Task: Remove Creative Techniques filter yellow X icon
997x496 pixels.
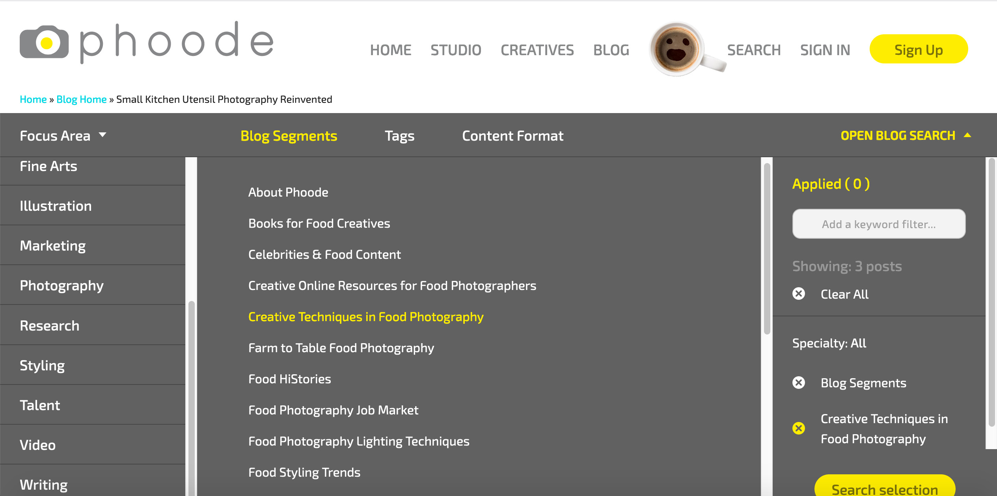Action: pos(799,428)
